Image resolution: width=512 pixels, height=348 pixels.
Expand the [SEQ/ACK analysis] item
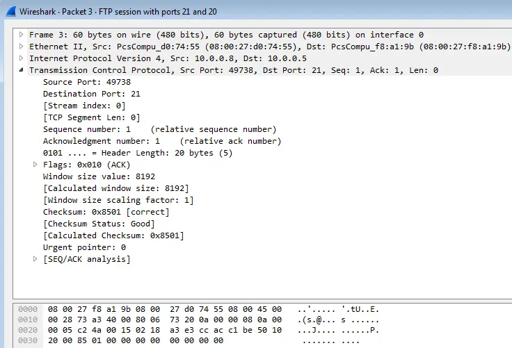tap(35, 259)
